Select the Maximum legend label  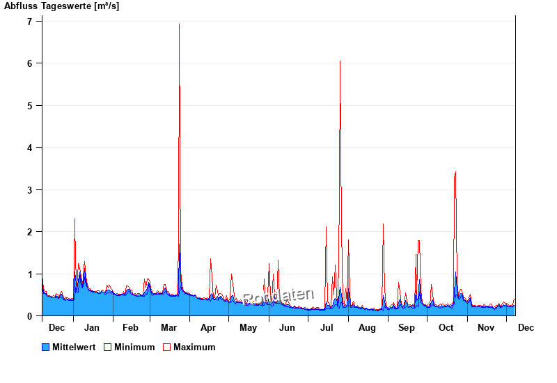click(x=194, y=347)
